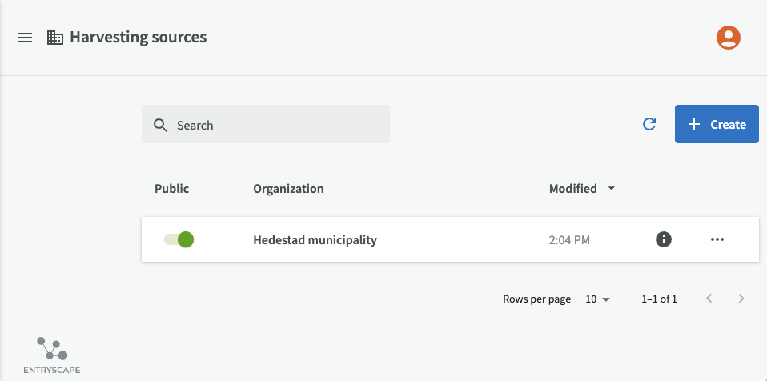Open the hamburger navigation menu
Viewport: 767px width, 381px height.
click(25, 38)
